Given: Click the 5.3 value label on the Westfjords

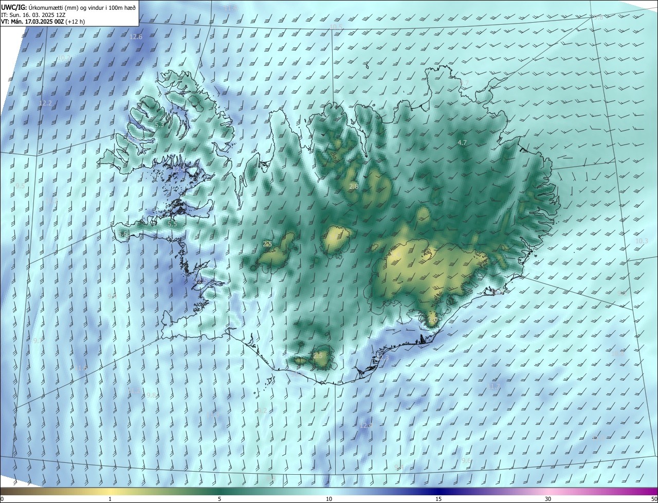Looking at the screenshot, I should tap(159, 124).
